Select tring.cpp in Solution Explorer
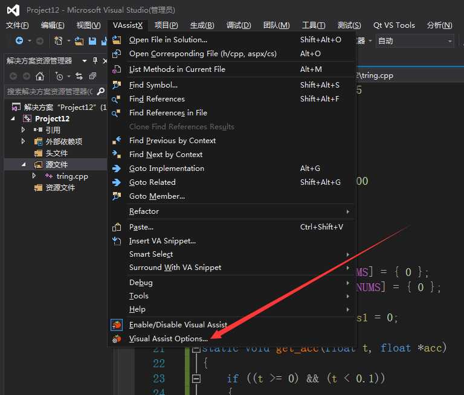The width and height of the screenshot is (464, 395). pos(72,176)
